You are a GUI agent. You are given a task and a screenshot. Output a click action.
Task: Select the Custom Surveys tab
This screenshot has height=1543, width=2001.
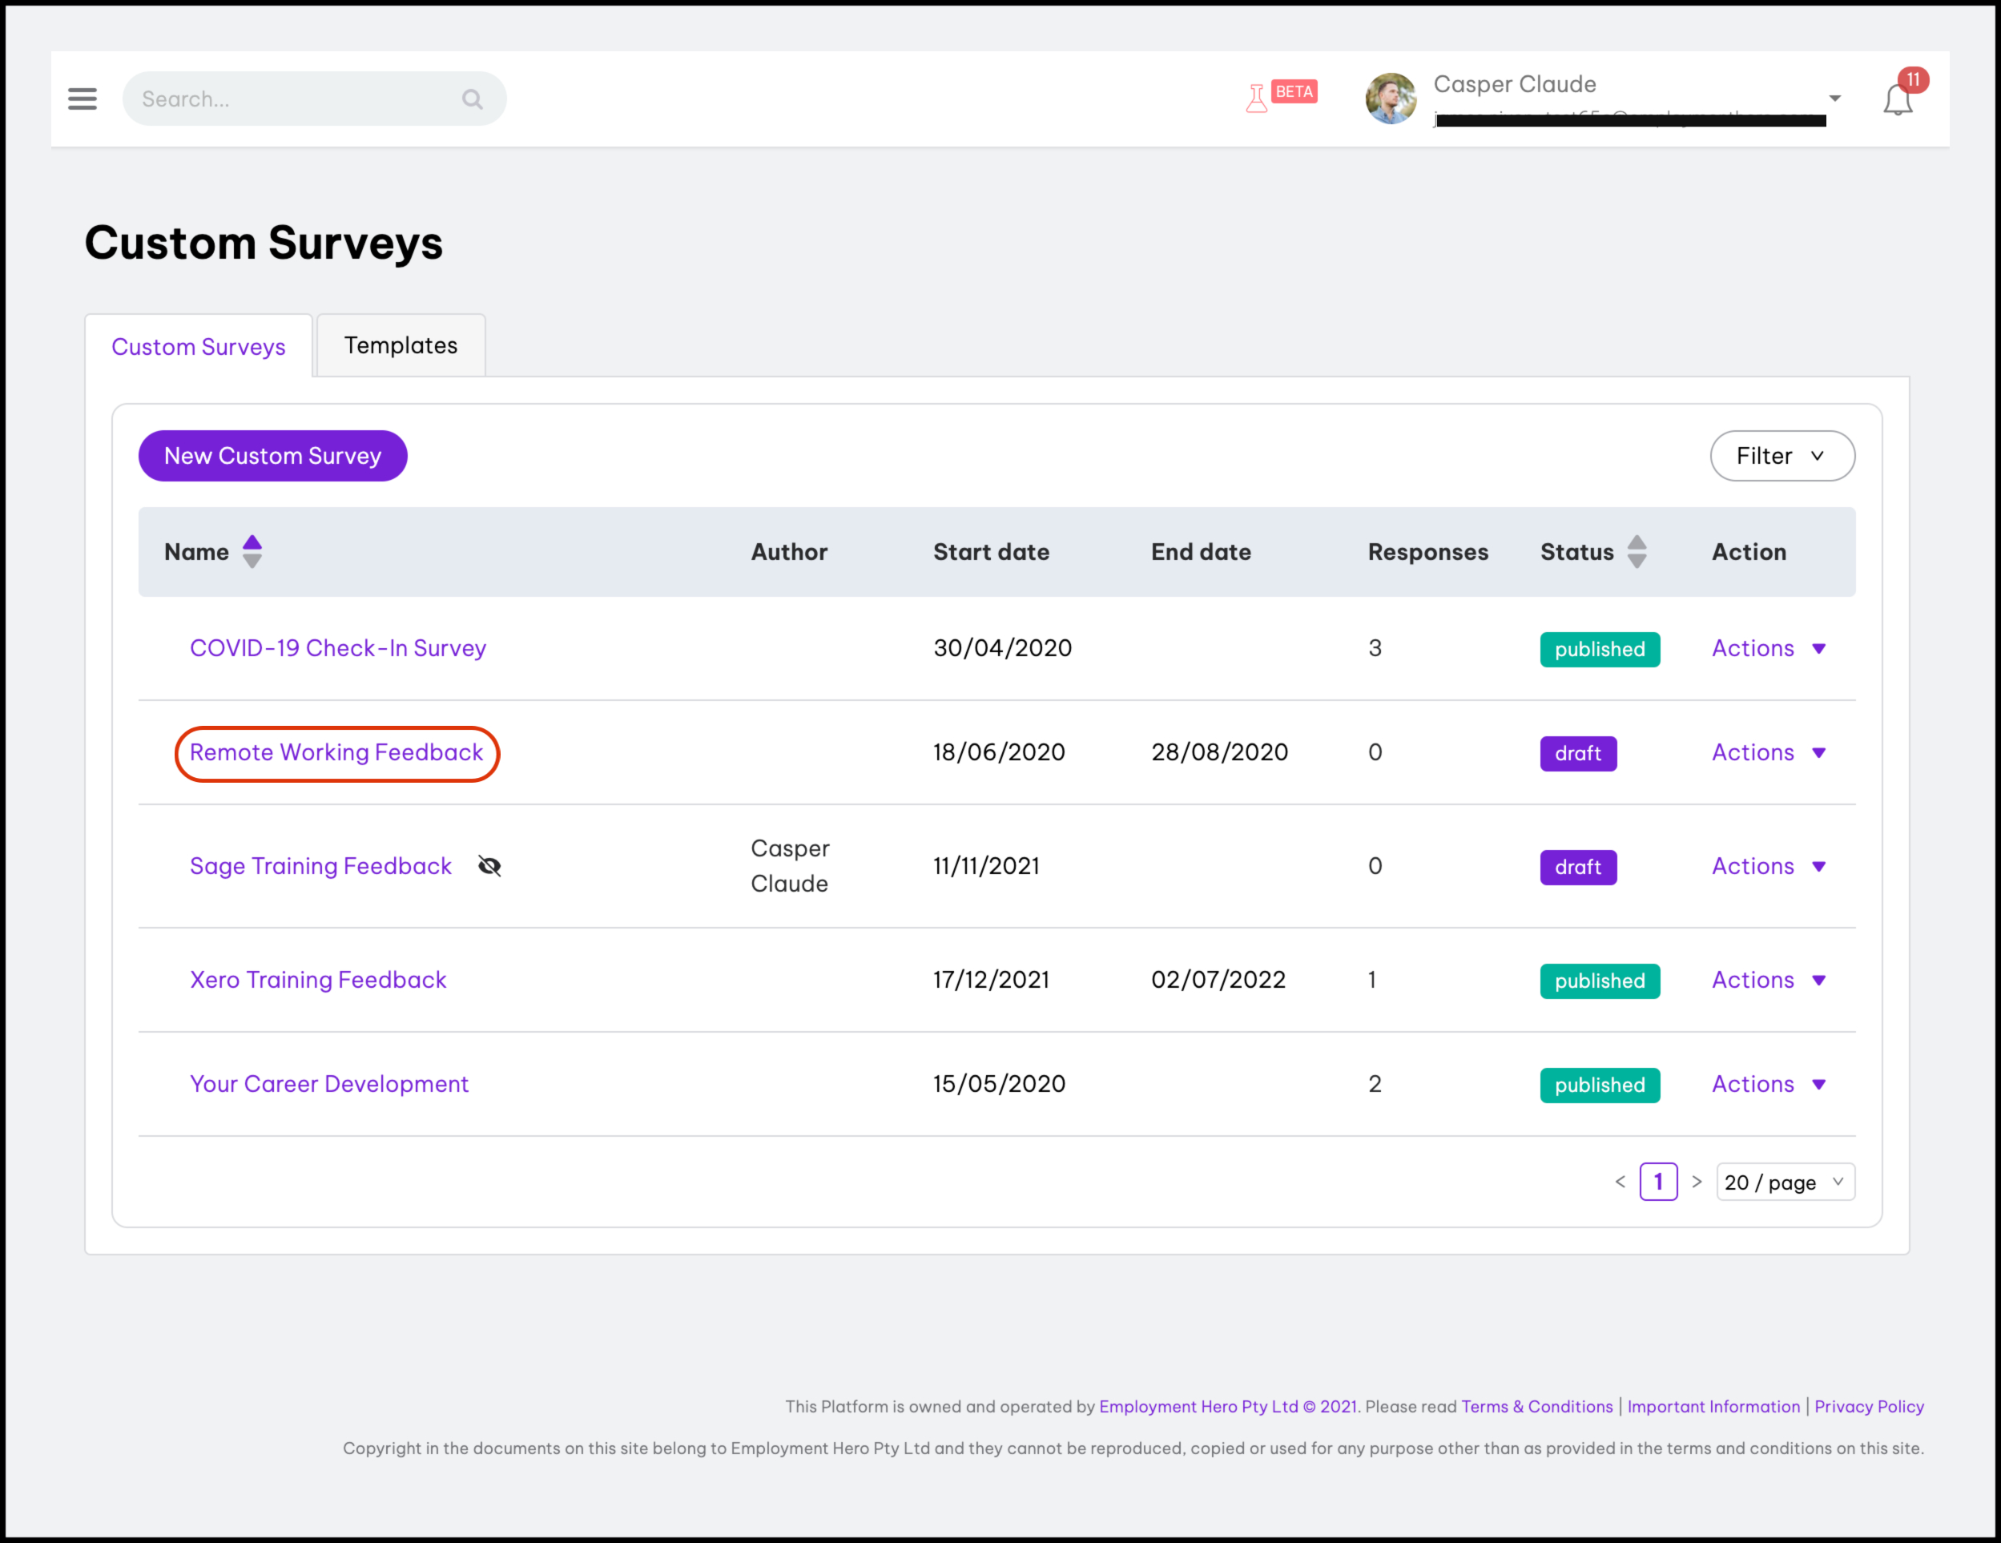pos(198,346)
